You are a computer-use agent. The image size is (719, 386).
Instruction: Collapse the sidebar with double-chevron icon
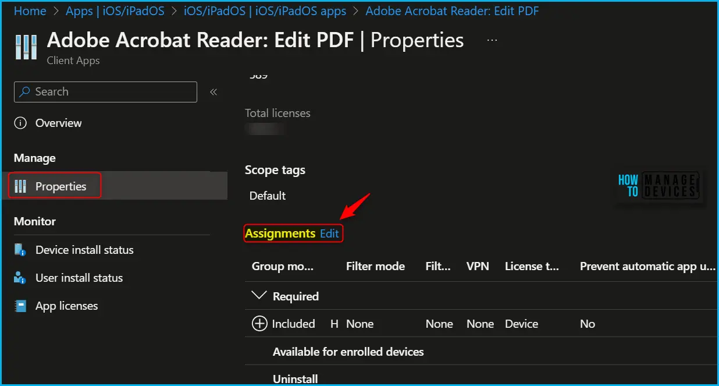coord(213,92)
